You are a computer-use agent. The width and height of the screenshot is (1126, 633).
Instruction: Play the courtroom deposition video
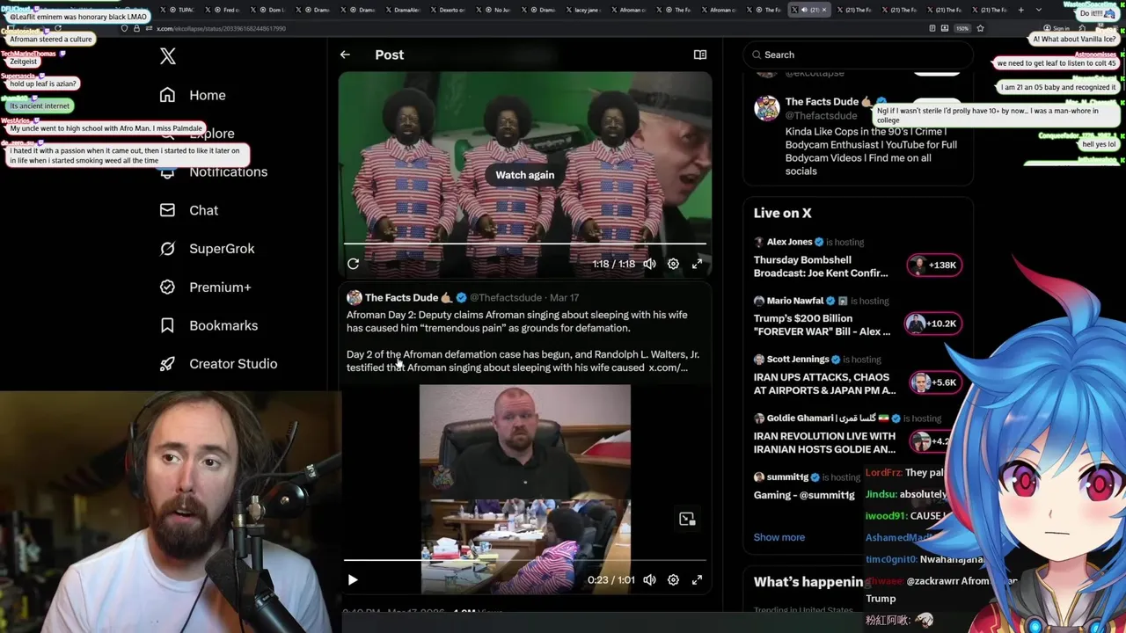click(353, 580)
